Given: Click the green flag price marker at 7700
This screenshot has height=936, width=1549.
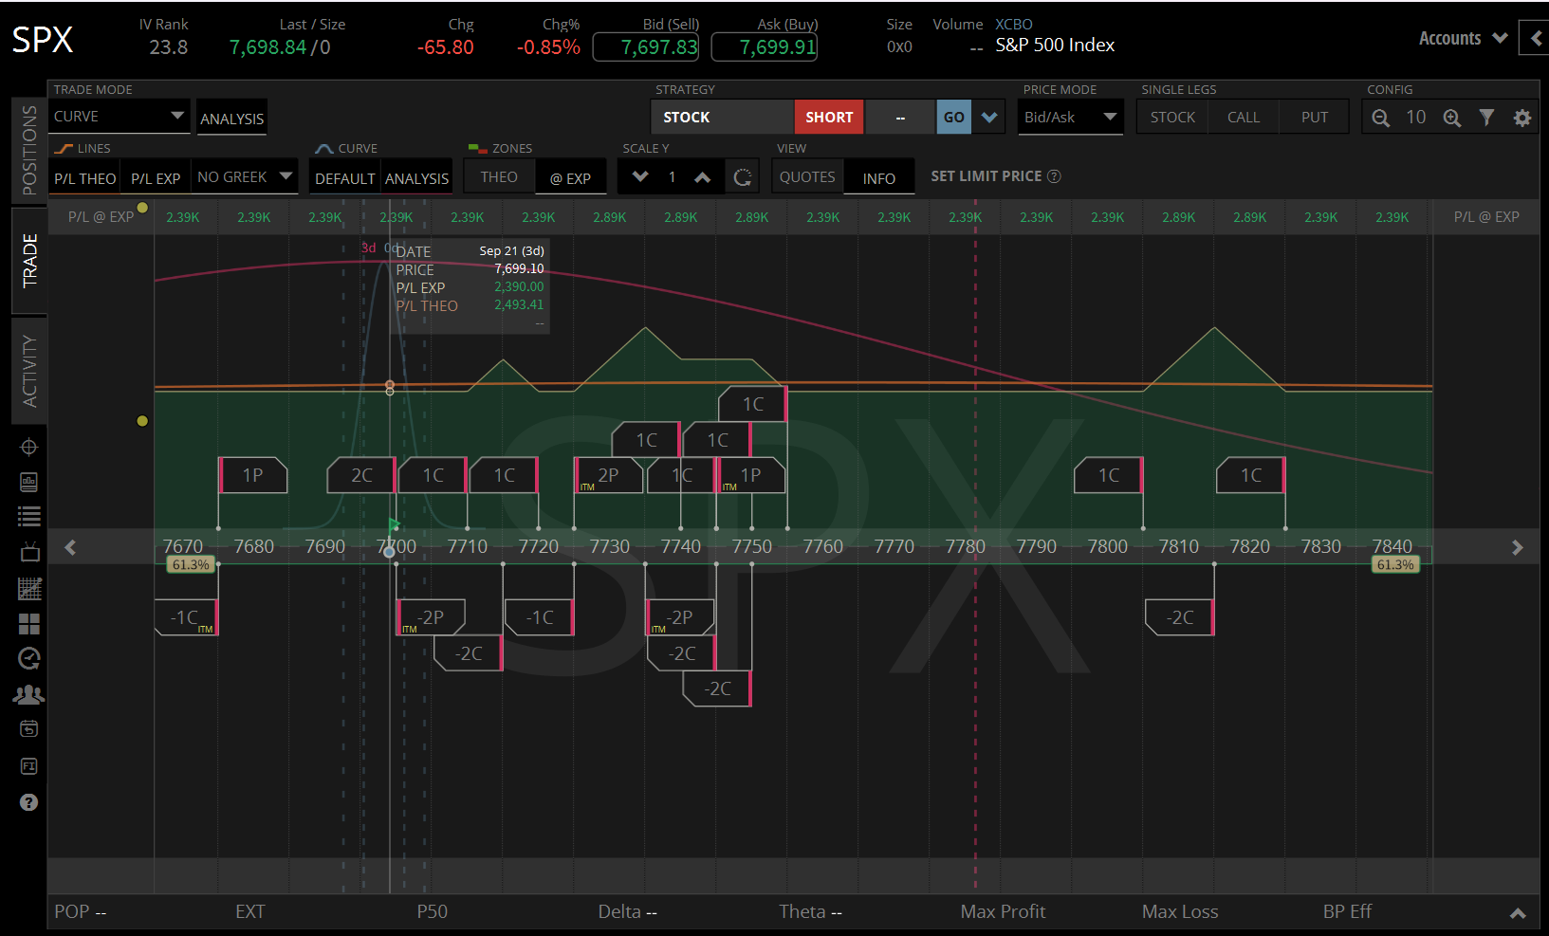Looking at the screenshot, I should point(394,525).
